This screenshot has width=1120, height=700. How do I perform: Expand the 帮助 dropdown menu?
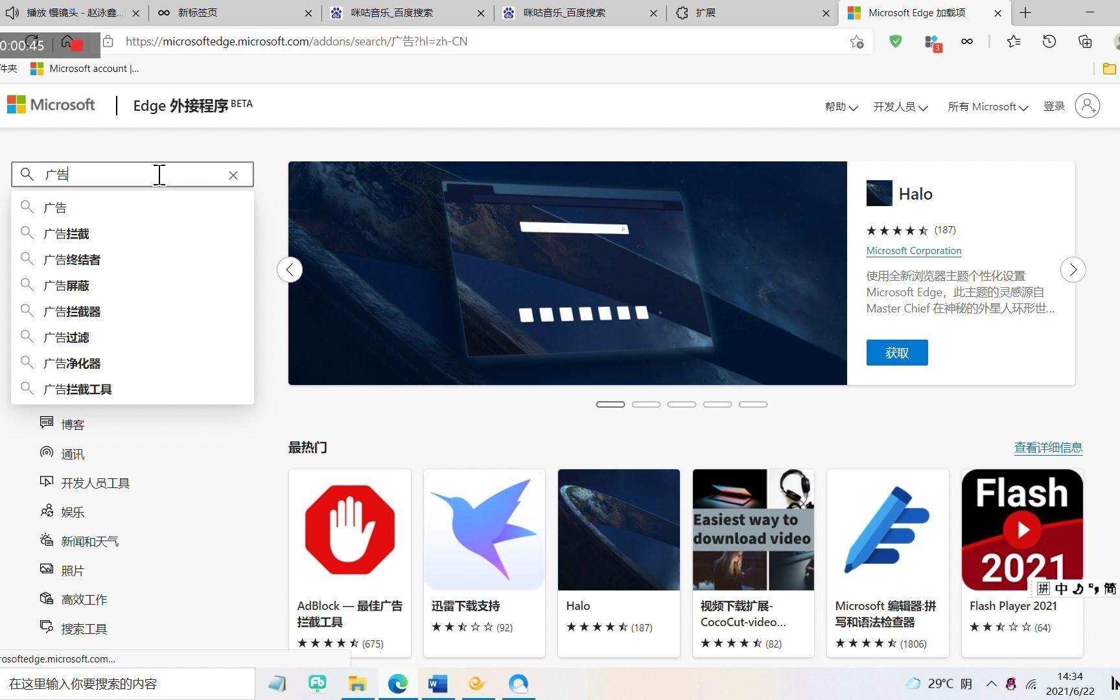(841, 107)
